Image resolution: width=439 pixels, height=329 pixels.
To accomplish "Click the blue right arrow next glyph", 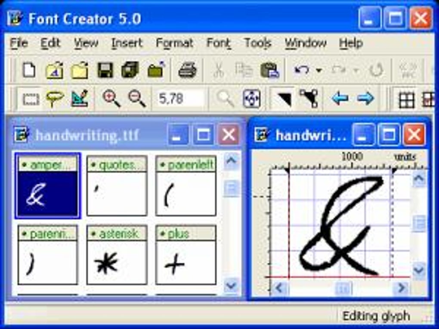I will pos(365,99).
